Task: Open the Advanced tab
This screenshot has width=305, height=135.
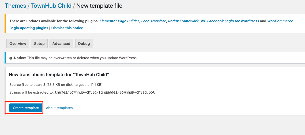Action: click(x=61, y=44)
